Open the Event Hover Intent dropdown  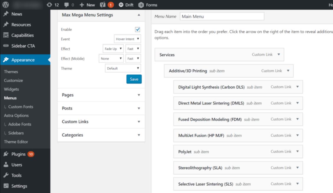click(x=127, y=39)
